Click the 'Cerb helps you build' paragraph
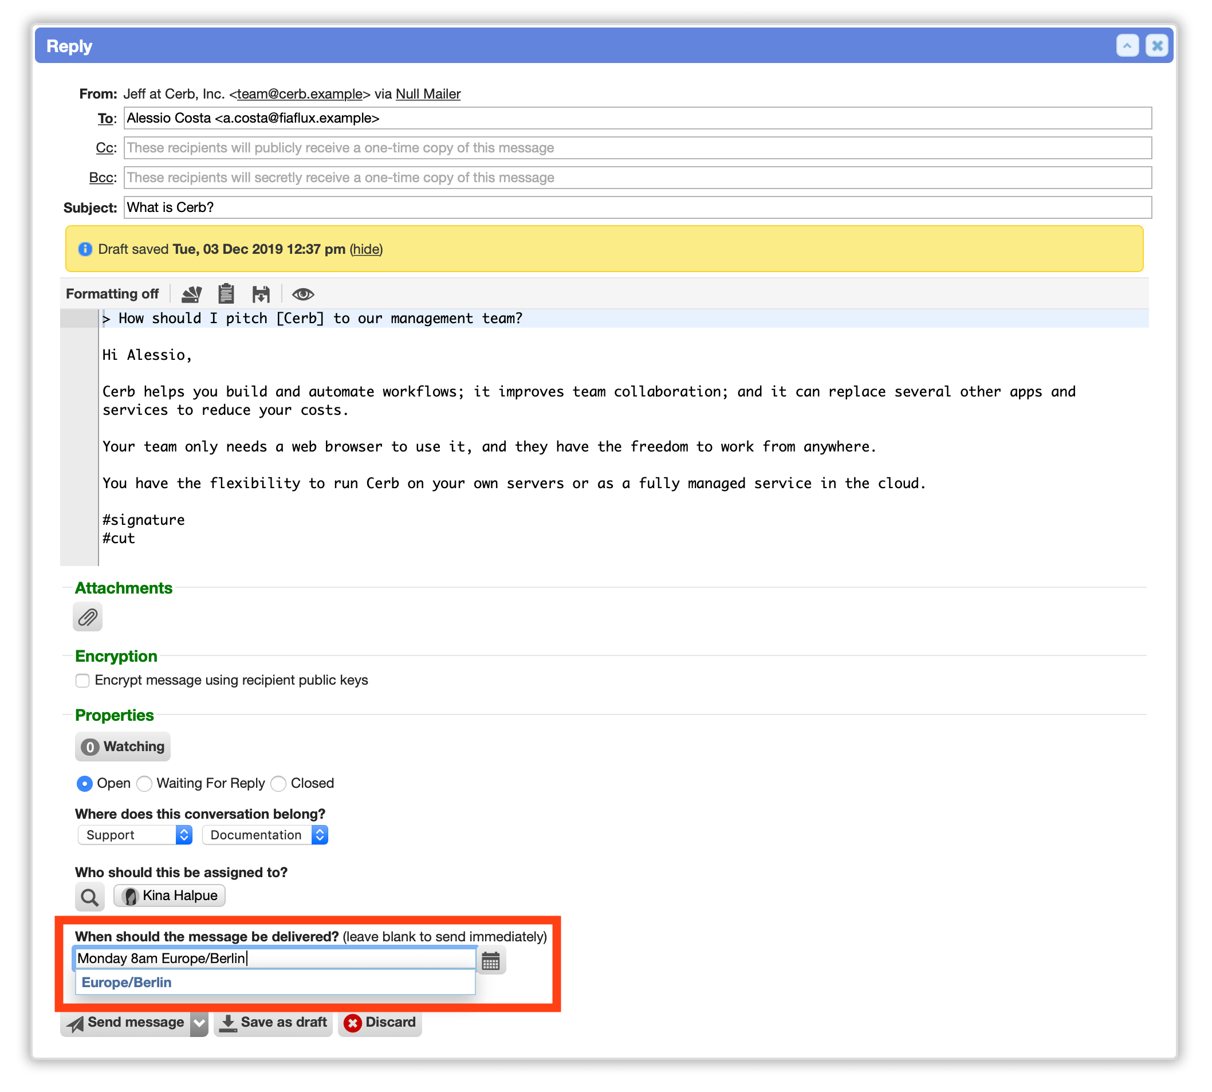1212x1092 pixels. (x=589, y=401)
